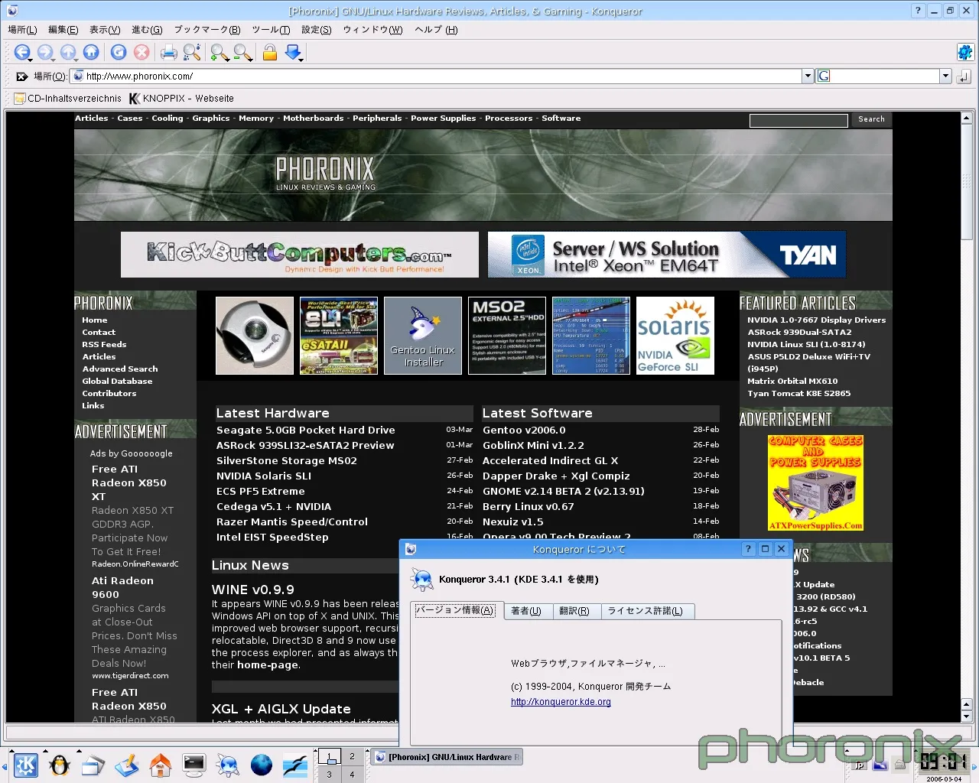The image size is (979, 783).
Task: Open the ツール menu
Action: (271, 30)
